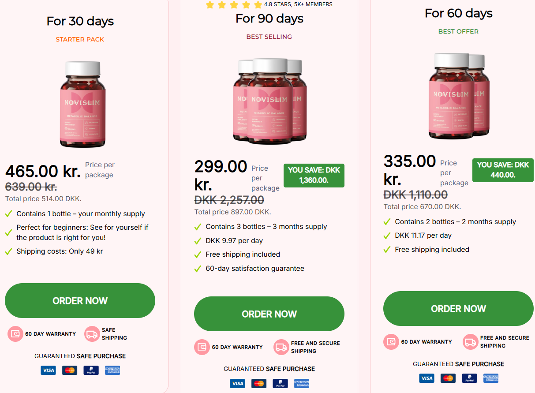Image resolution: width=535 pixels, height=393 pixels.
Task: Click the three-bottle Novislim product image
Action: pyautogui.click(x=269, y=101)
